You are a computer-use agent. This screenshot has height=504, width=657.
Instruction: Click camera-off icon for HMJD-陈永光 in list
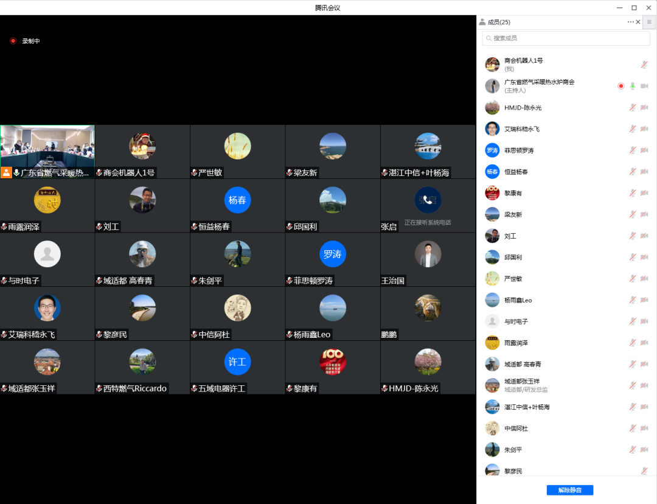(644, 107)
